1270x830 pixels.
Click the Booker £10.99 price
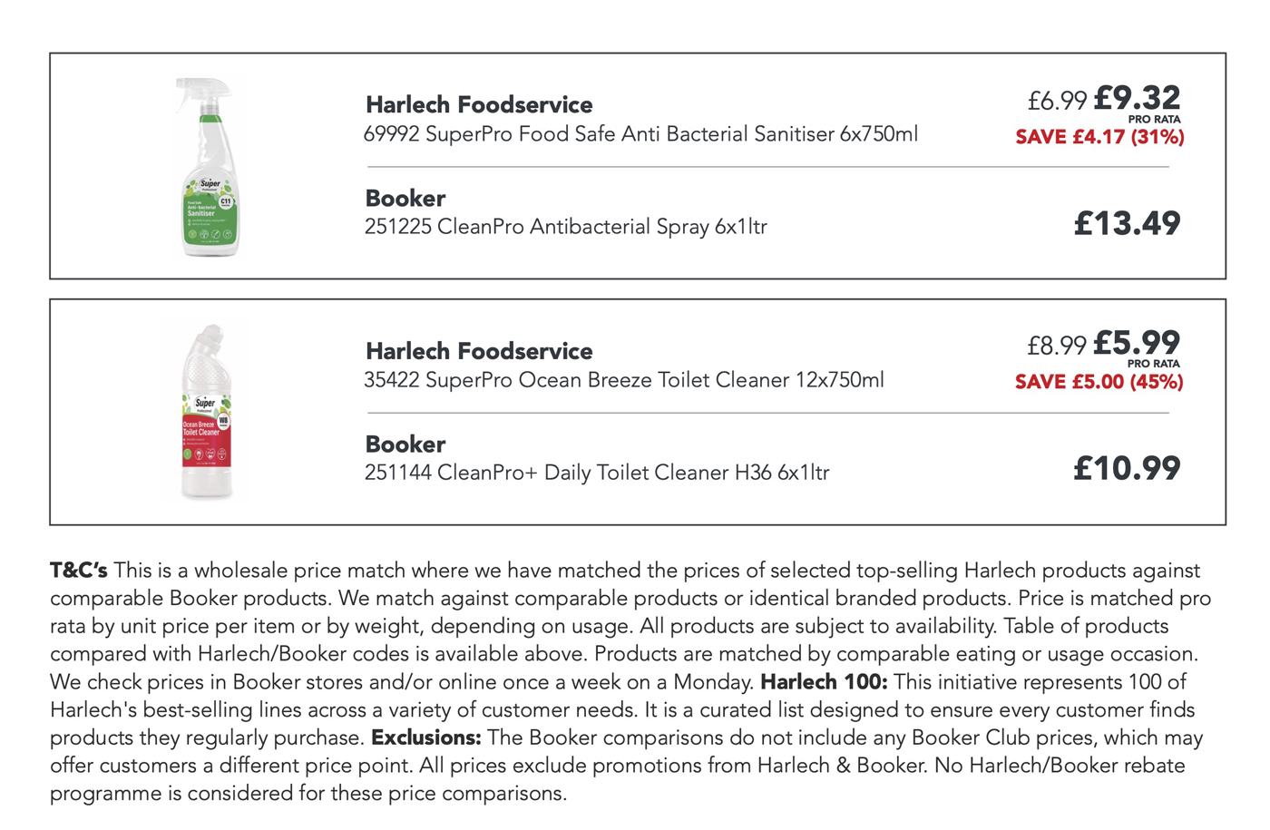tap(1127, 468)
